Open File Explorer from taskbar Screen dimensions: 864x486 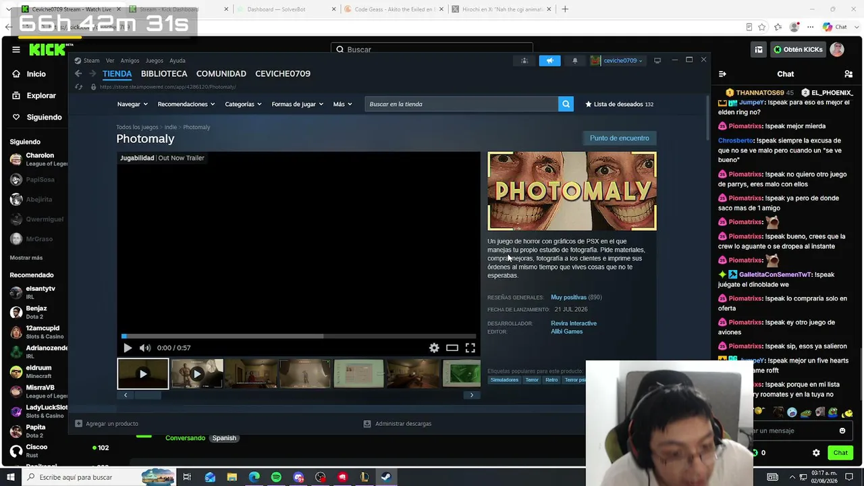(x=232, y=477)
